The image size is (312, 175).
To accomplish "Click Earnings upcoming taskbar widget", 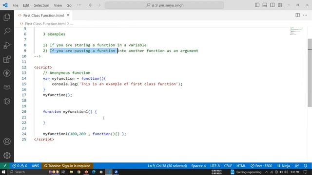I will pos(246,172).
